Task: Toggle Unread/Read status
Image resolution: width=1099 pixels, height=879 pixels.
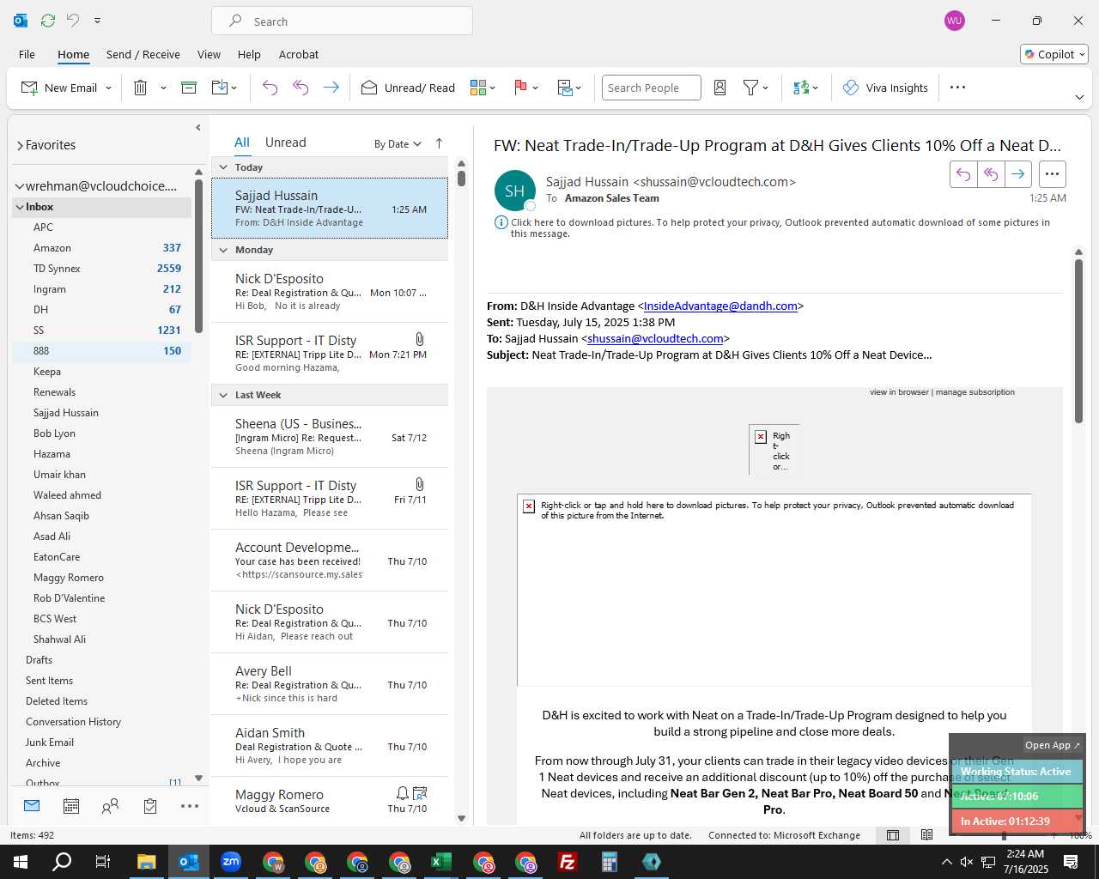Action: click(408, 88)
